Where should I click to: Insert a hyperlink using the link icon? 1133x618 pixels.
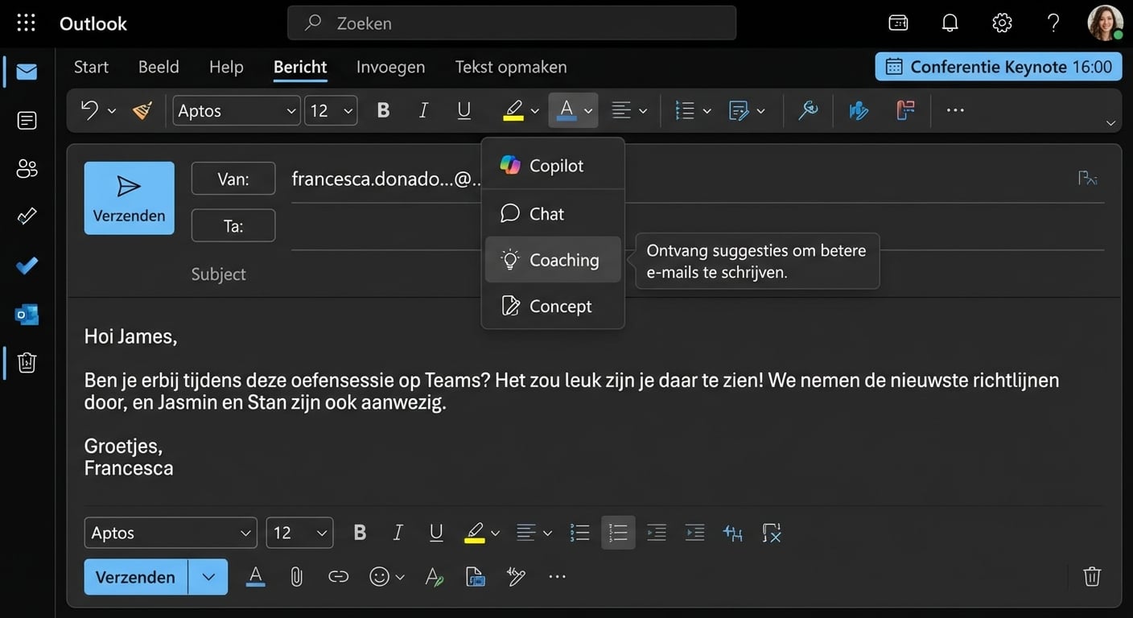[338, 576]
